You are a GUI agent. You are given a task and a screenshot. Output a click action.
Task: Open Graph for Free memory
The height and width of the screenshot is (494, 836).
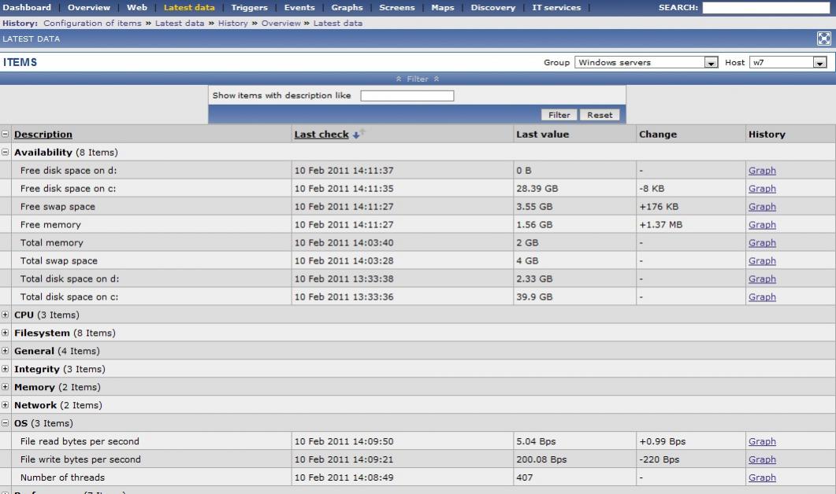(762, 225)
